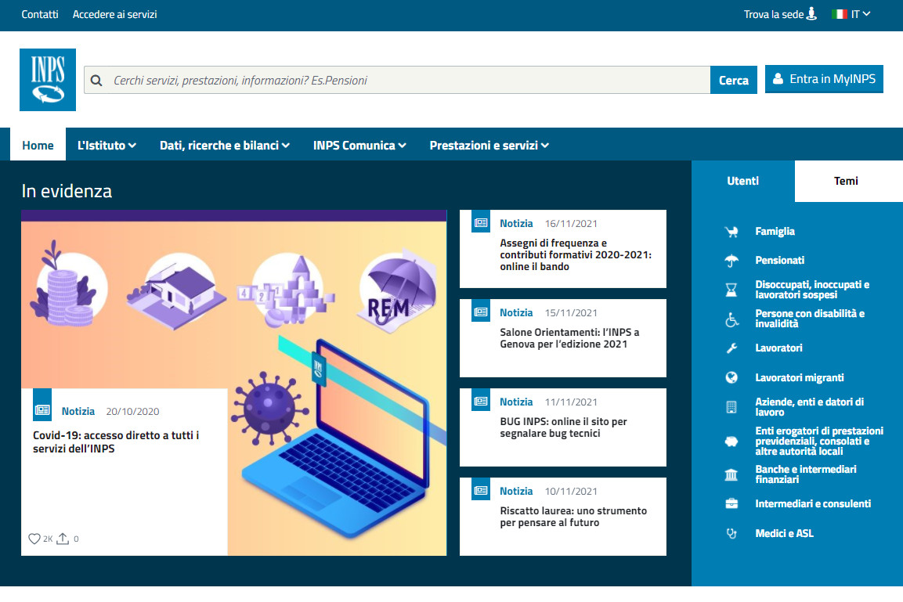The height and width of the screenshot is (602, 903).
Task: Click the magnifying glass search icon
Action: point(96,81)
